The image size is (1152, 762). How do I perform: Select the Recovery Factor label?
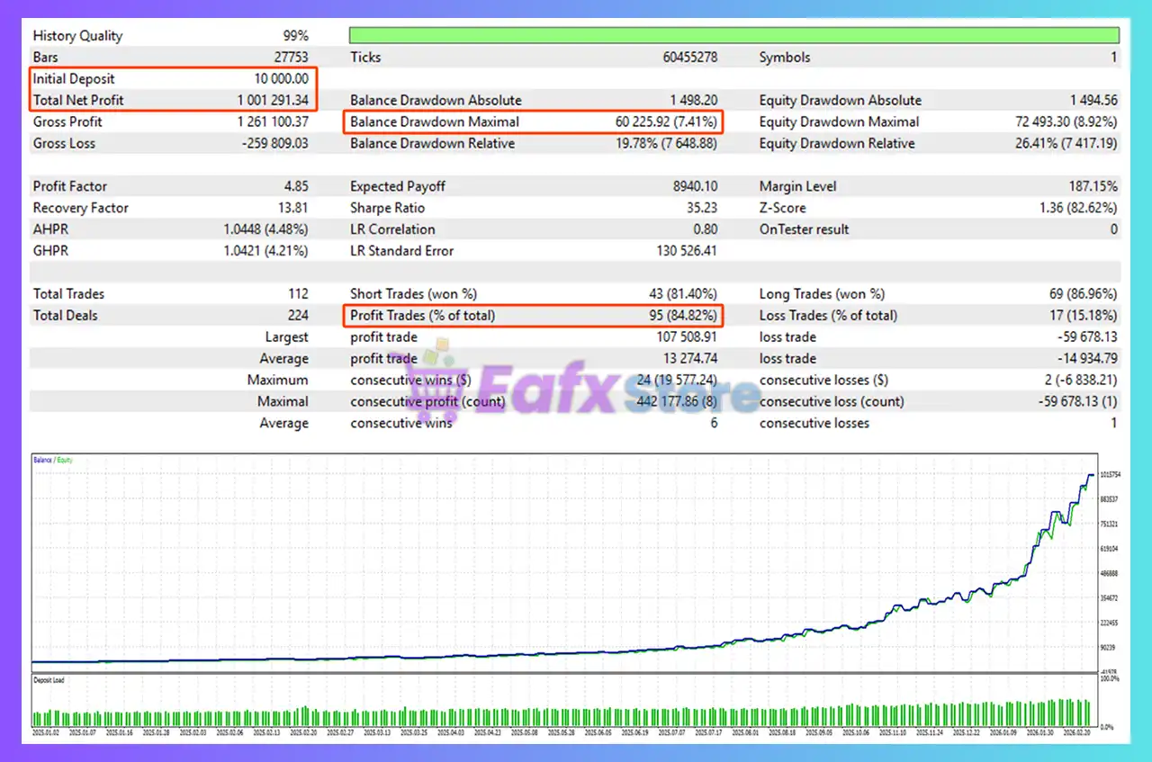[81, 208]
